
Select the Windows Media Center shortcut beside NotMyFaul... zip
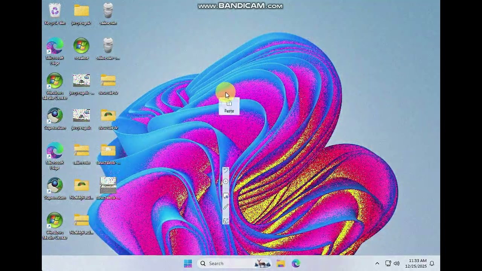point(55,226)
